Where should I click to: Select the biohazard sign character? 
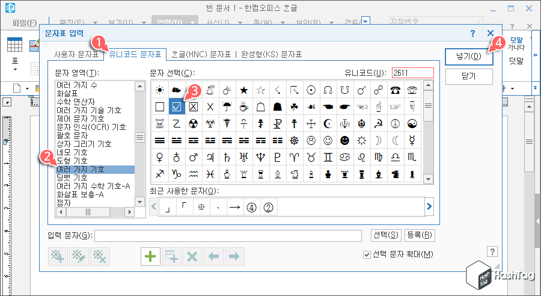pyautogui.click(x=210, y=124)
